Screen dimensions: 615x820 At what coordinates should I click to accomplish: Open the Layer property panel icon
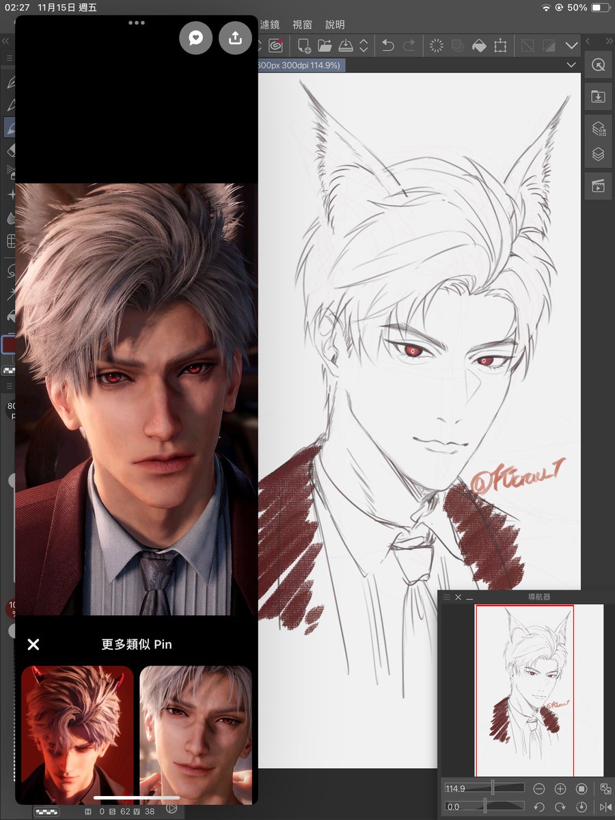point(599,128)
